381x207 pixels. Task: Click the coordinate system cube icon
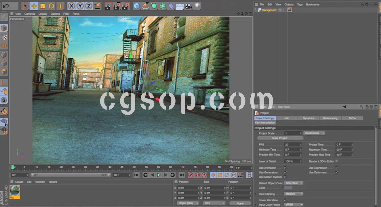point(98,6)
